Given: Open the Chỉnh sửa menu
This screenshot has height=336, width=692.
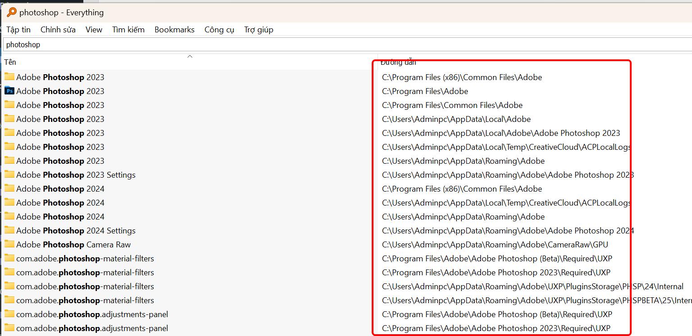Looking at the screenshot, I should tap(58, 30).
